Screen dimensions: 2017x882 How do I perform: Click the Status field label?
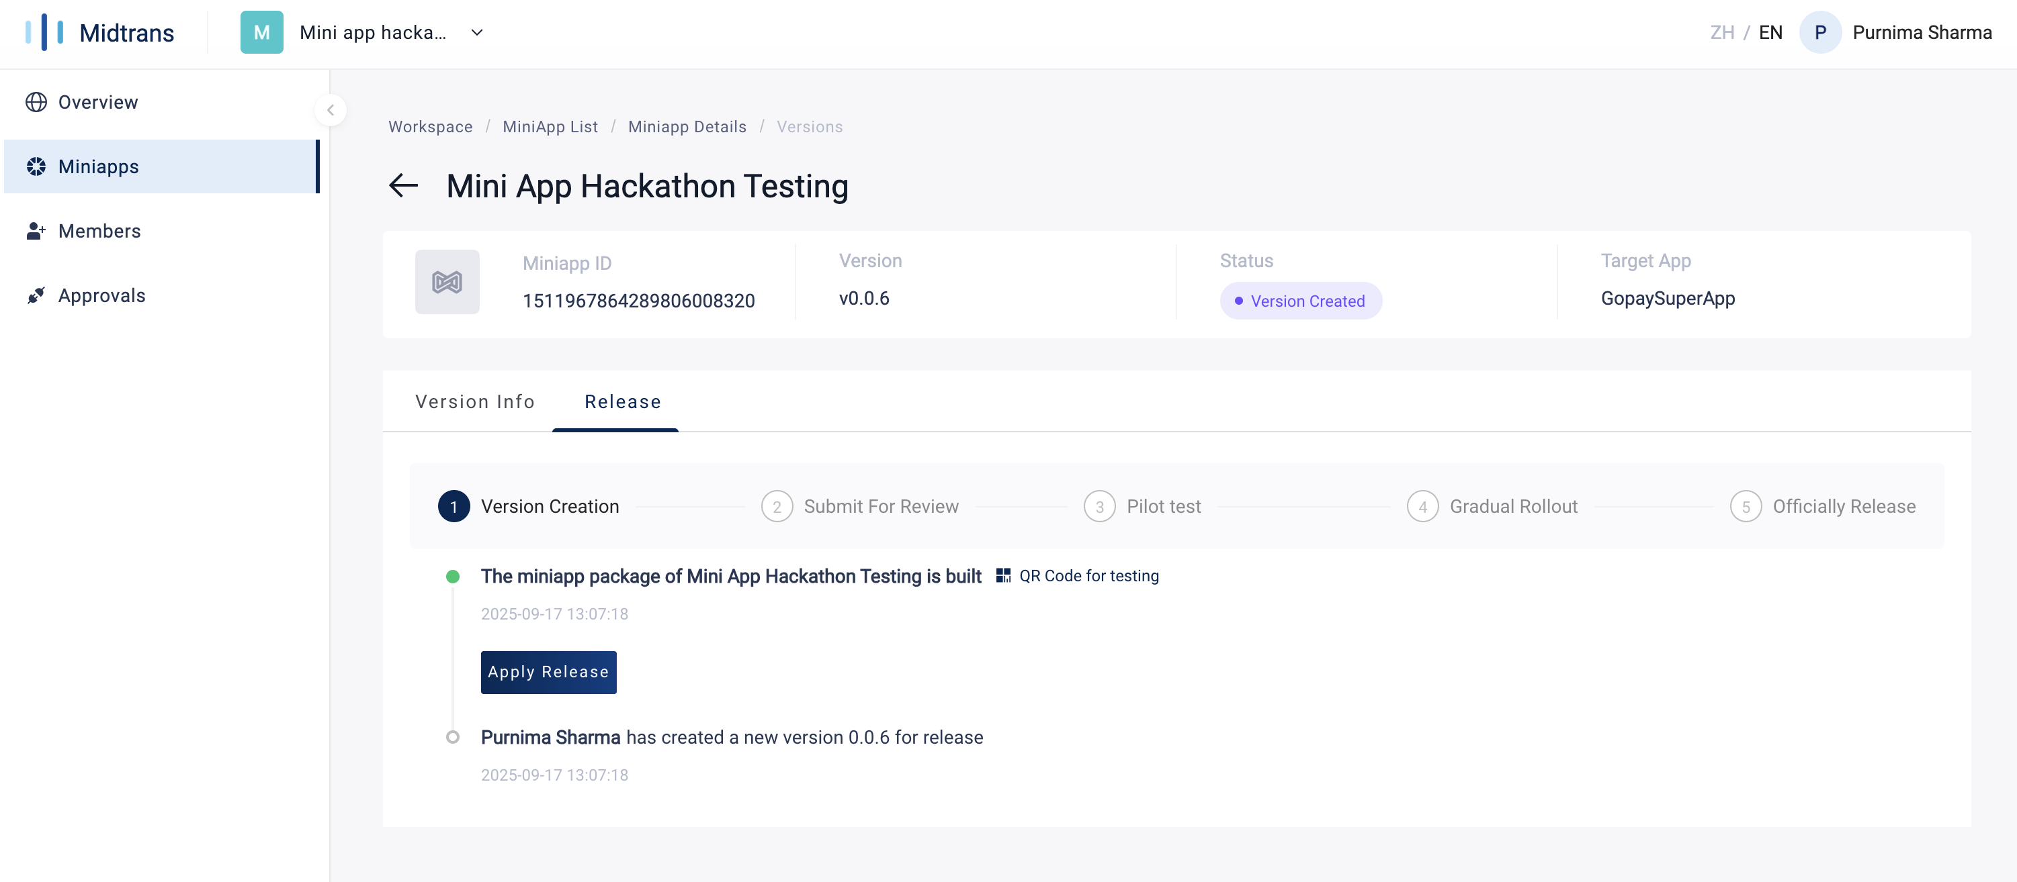coord(1246,261)
